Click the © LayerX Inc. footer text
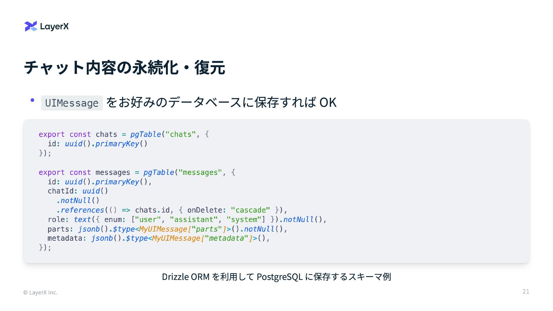Image resolution: width=553 pixels, height=311 pixels. click(40, 293)
